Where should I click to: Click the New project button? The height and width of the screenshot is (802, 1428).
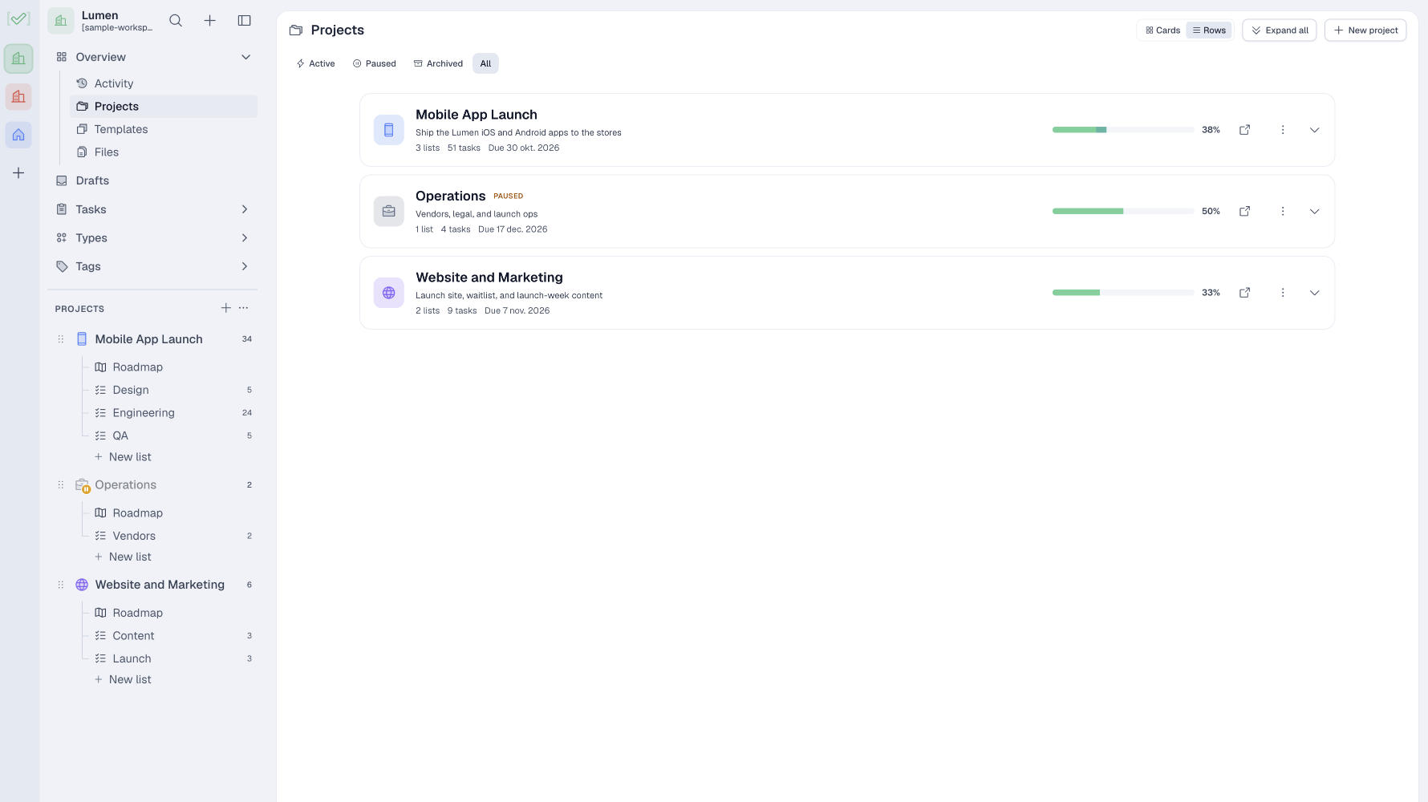(1365, 30)
